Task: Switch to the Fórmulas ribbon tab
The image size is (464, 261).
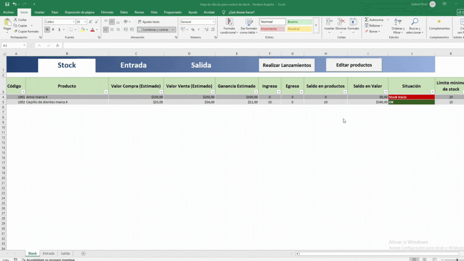Action: 107,12
